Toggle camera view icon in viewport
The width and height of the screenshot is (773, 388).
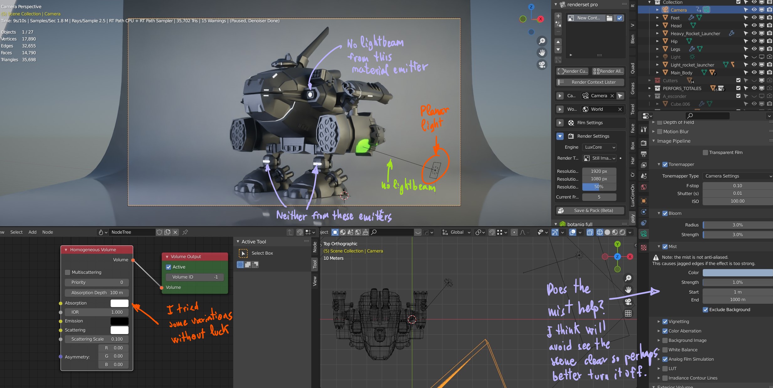542,65
